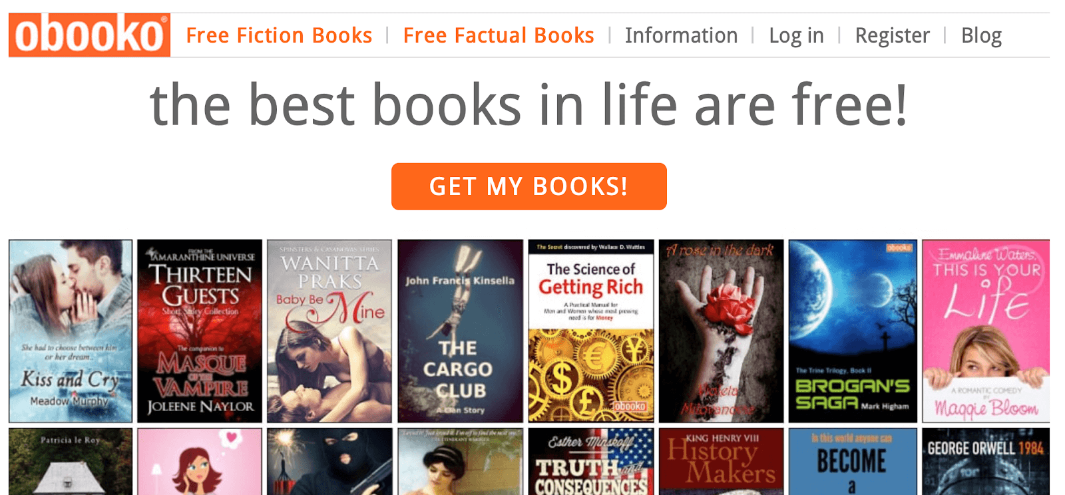This screenshot has width=1065, height=495.
Task: Click the GET MY BOOKS! button
Action: click(529, 186)
